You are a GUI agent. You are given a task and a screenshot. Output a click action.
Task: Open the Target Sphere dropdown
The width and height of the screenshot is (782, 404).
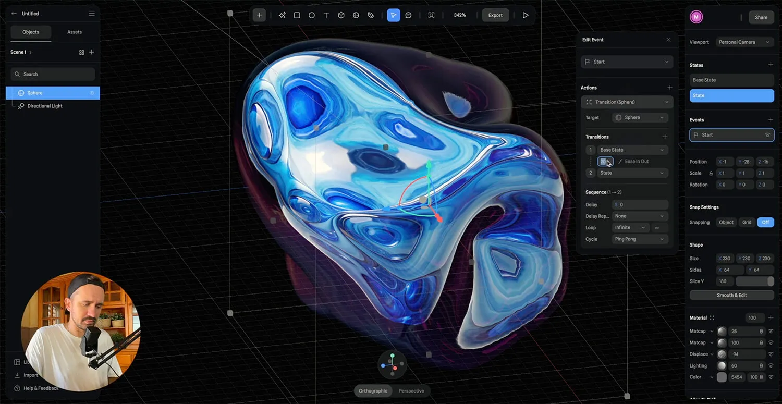coord(640,118)
